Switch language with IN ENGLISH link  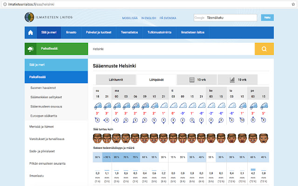click(149, 18)
